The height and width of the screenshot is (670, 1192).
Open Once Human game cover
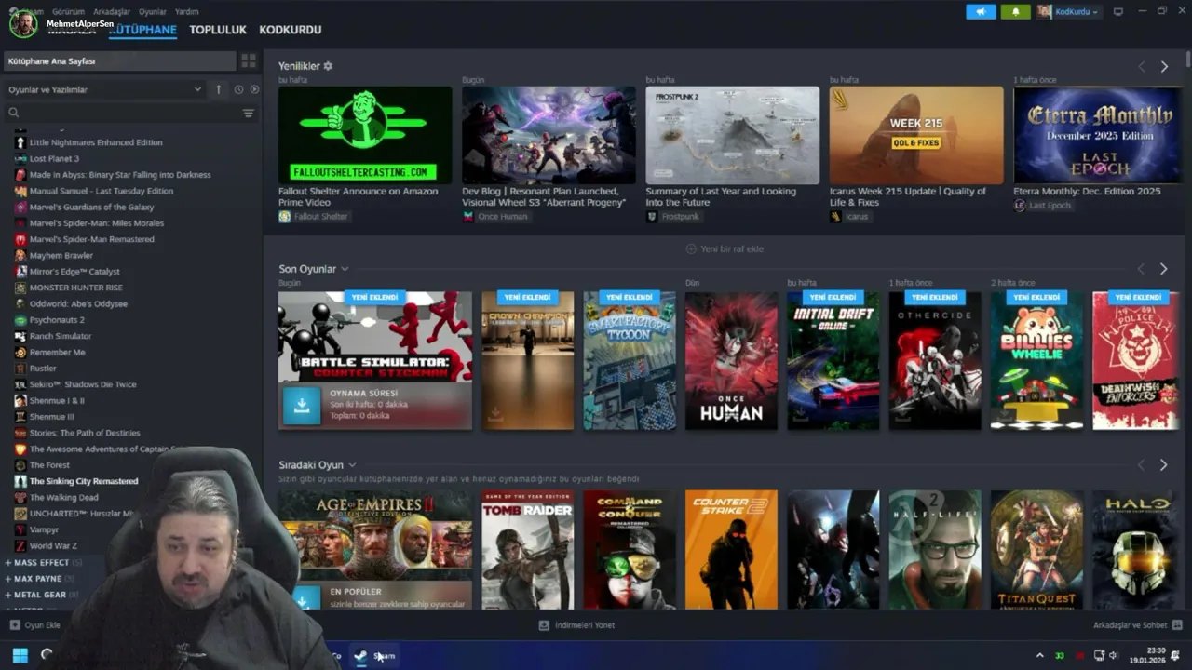pyautogui.click(x=731, y=361)
